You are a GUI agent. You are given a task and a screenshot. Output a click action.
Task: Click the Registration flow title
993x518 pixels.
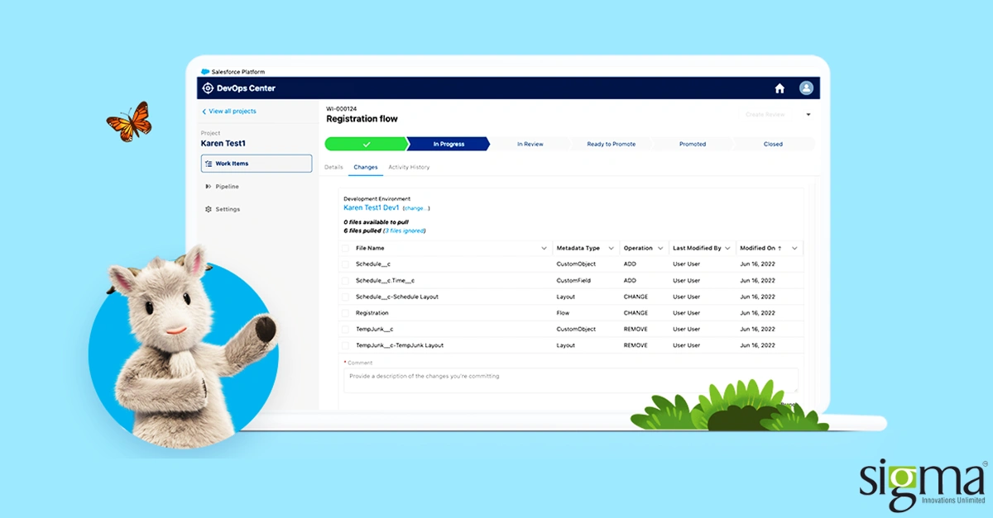tap(362, 119)
